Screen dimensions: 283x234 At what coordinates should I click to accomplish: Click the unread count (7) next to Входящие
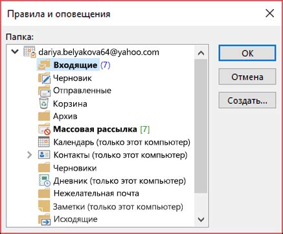point(106,65)
